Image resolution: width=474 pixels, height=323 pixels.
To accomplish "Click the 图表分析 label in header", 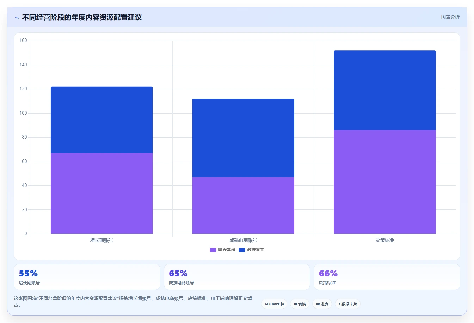I will [450, 17].
